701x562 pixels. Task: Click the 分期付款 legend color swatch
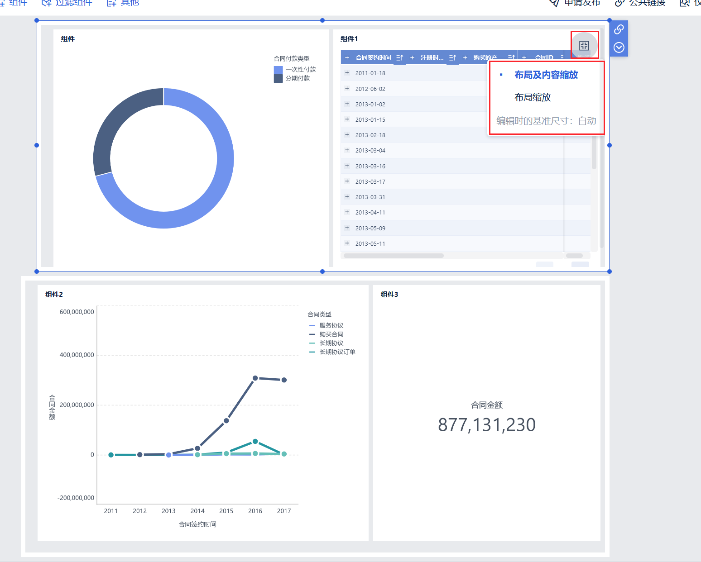click(x=278, y=78)
